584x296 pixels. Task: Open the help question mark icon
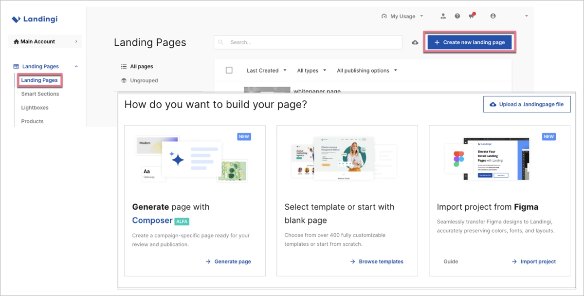coord(457,16)
